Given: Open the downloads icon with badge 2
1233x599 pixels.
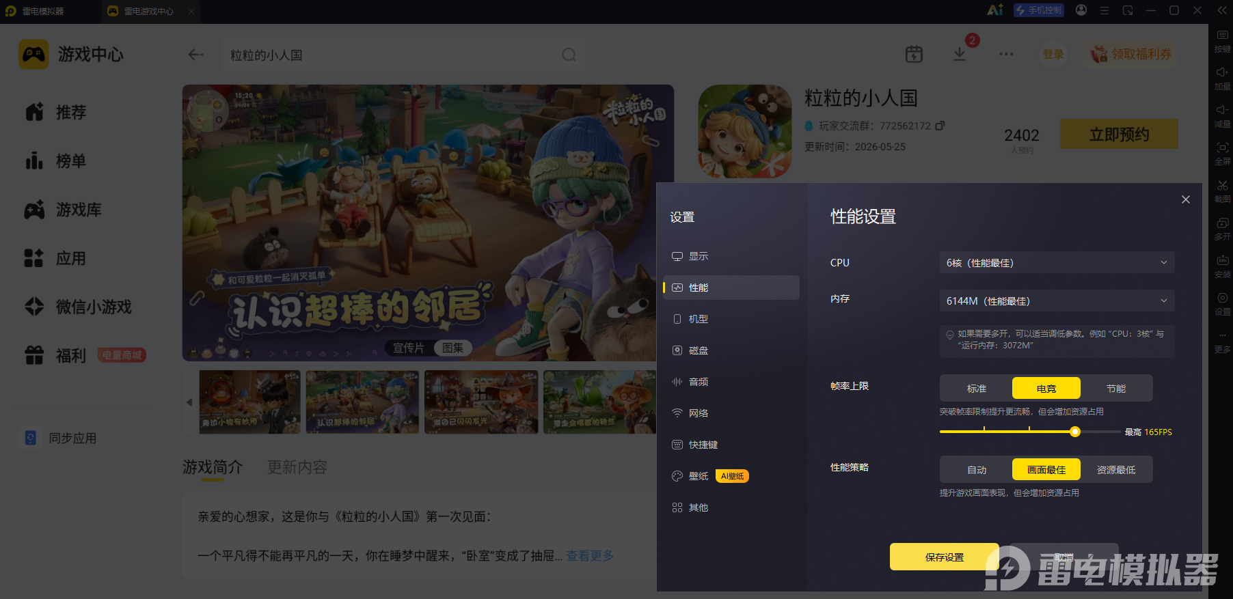Looking at the screenshot, I should point(960,54).
